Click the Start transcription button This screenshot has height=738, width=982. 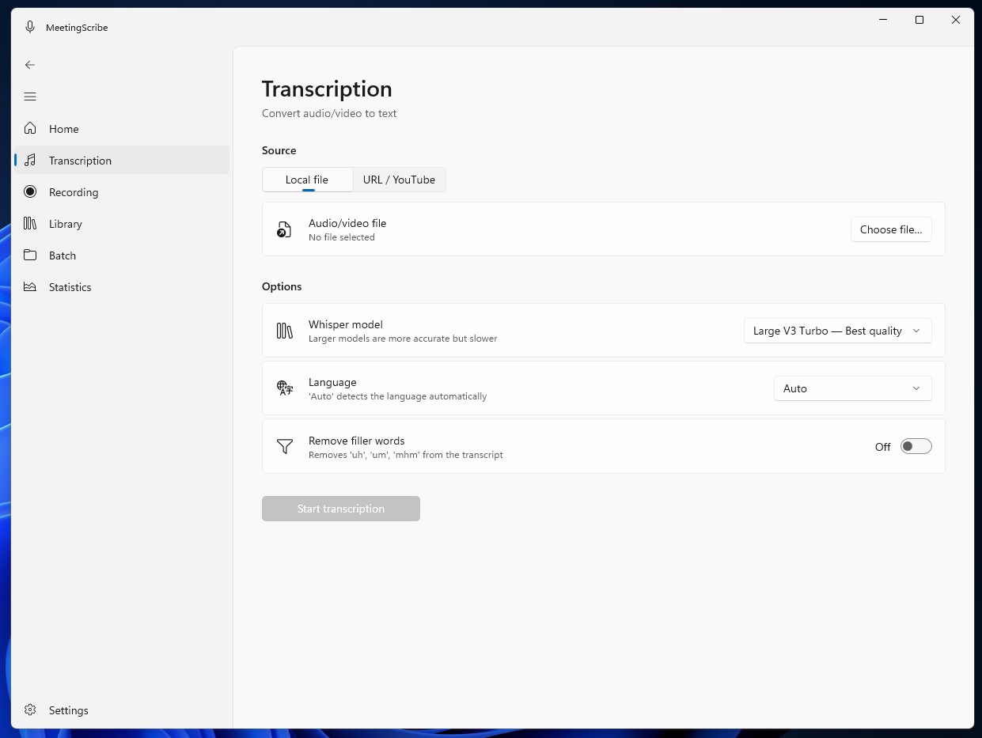[340, 508]
